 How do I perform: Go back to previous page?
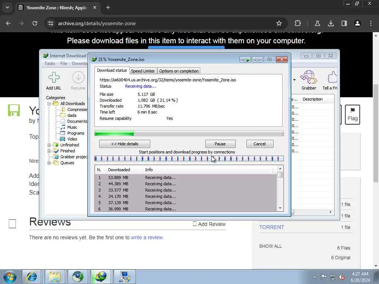pos(8,23)
